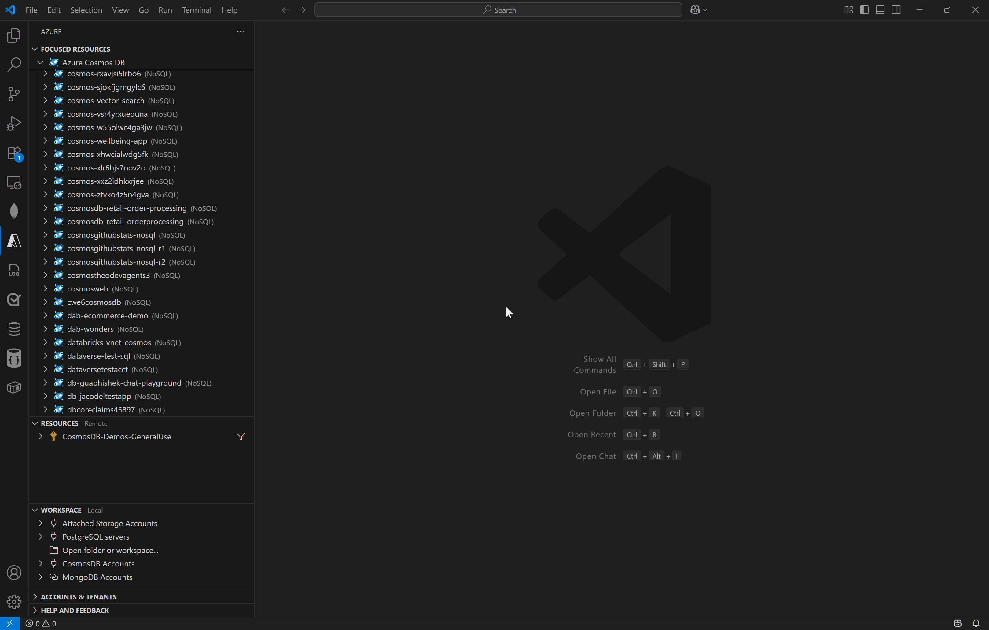989x630 pixels.
Task: Open notifications bell in status bar
Action: click(x=976, y=623)
